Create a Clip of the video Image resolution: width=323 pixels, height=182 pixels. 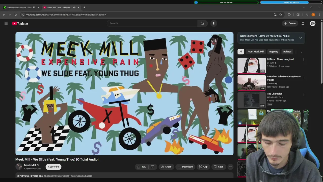203,167
